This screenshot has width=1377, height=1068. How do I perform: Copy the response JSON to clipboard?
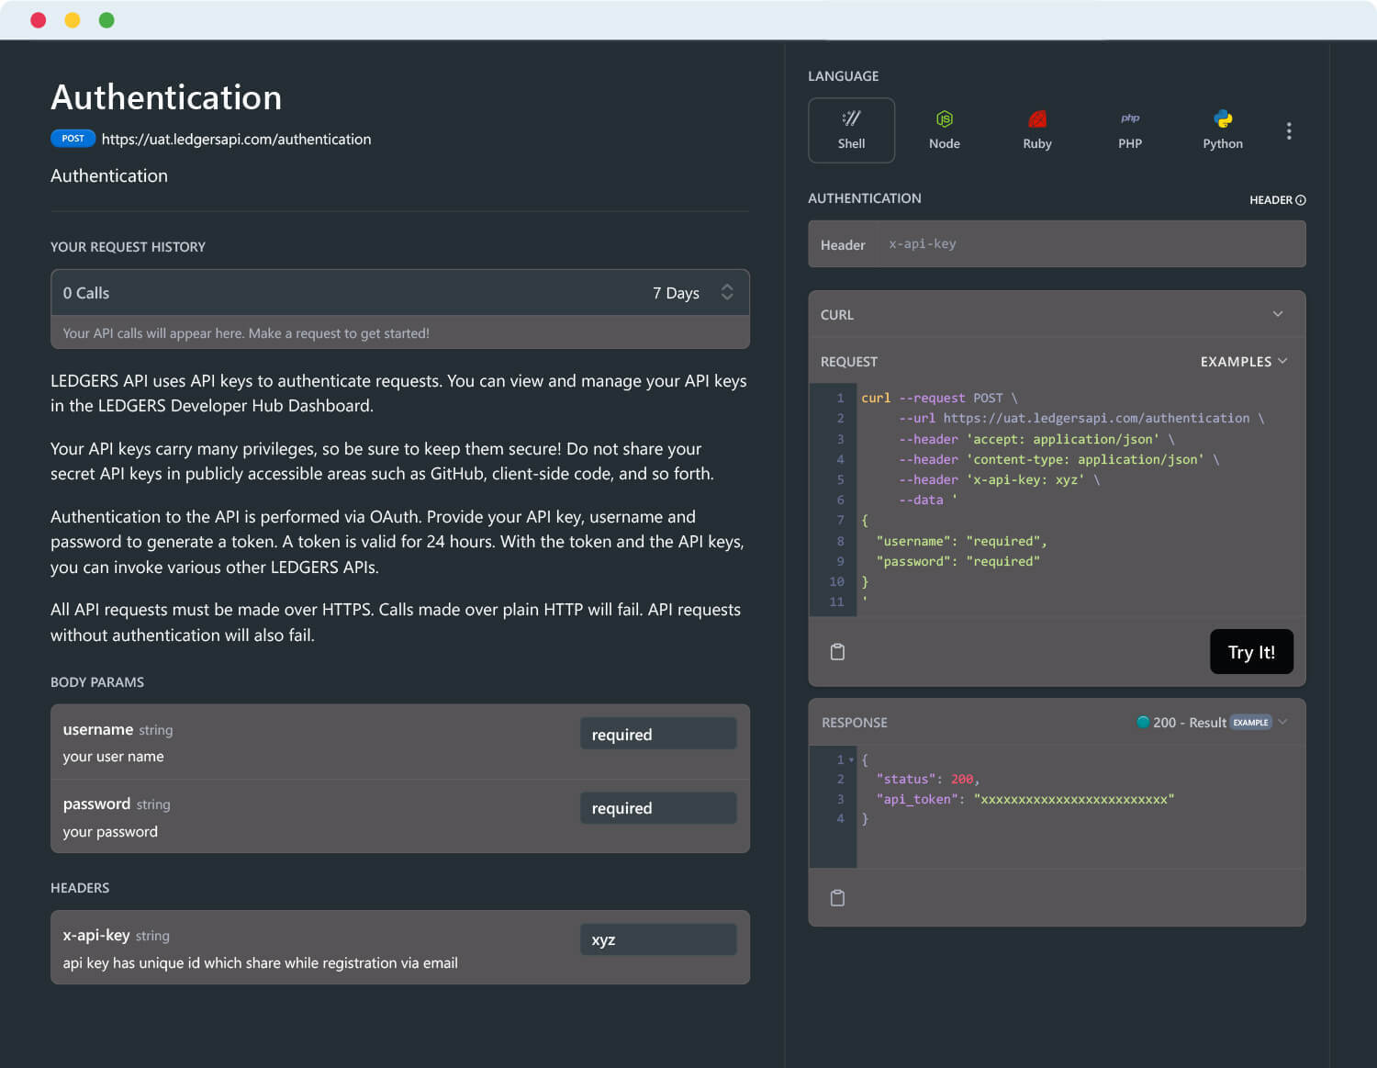click(837, 898)
